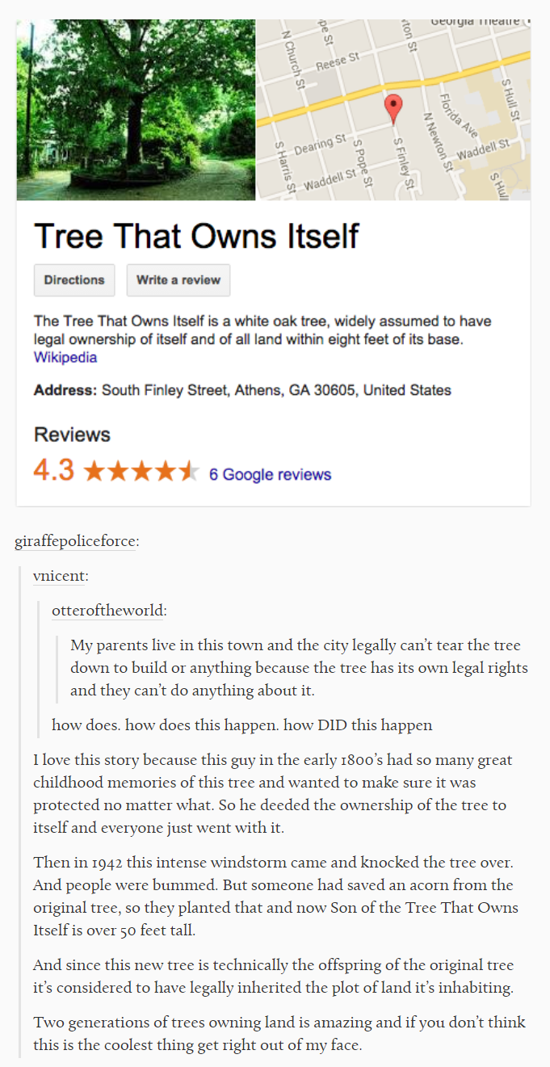
Task: Open vnicent's blog link
Action: [x=61, y=576]
